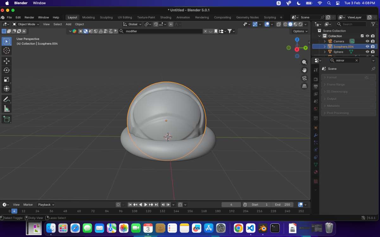Open the Object Mode dropdown

(26, 24)
